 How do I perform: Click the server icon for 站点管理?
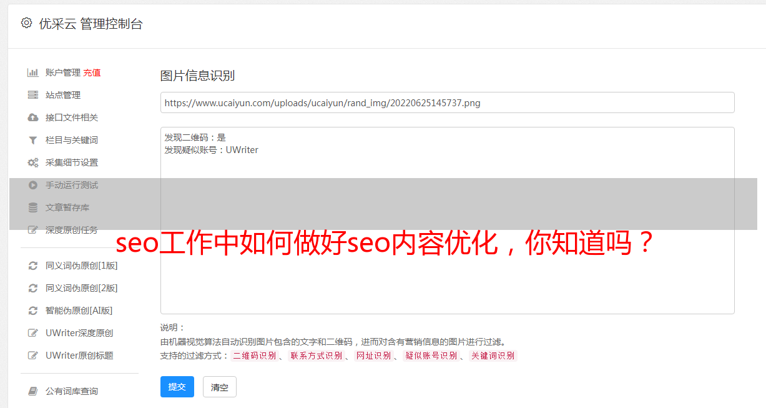coord(33,95)
